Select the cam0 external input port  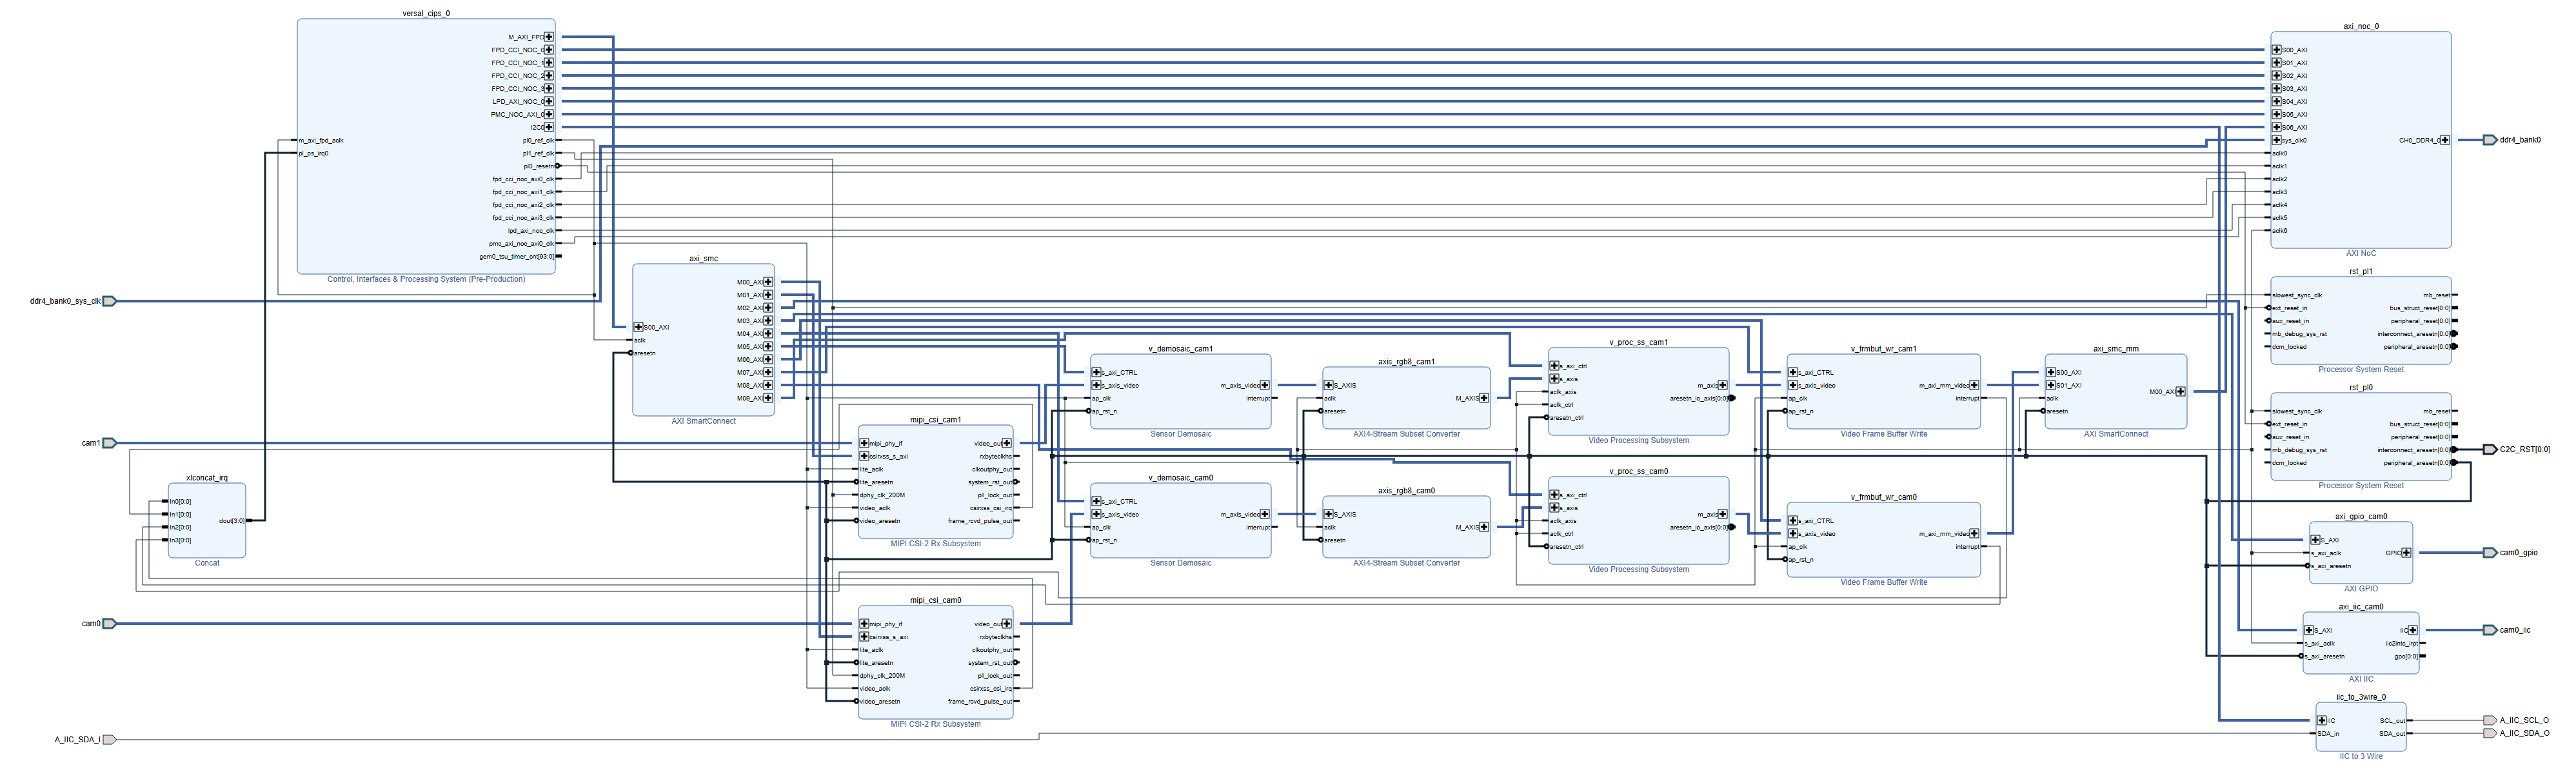click(x=110, y=624)
